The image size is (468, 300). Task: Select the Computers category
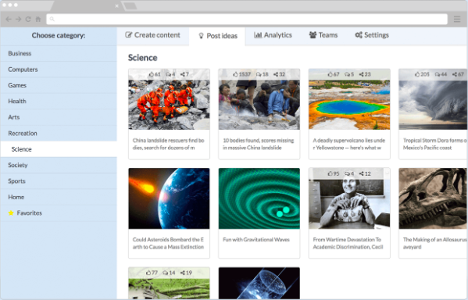[59, 70]
